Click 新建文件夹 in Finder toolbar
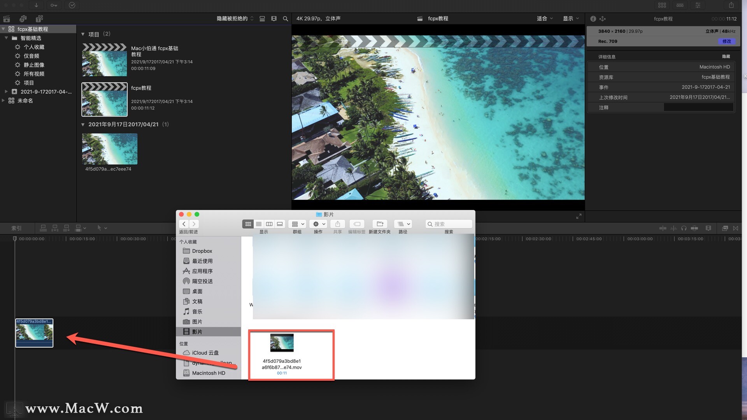Screen dimensions: 747x420 tap(380, 224)
